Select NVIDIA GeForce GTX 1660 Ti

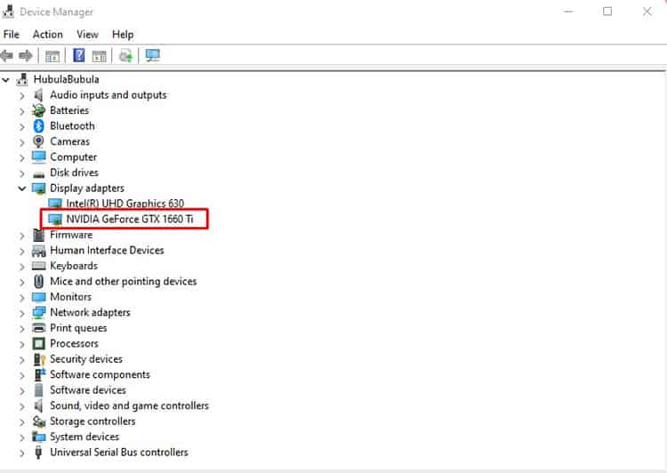(x=130, y=219)
